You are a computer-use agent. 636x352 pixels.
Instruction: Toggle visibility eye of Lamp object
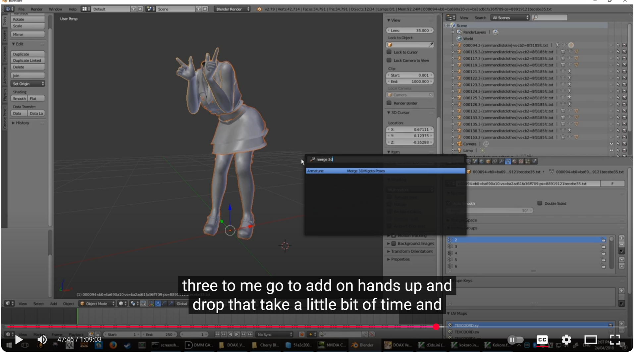pyautogui.click(x=611, y=150)
